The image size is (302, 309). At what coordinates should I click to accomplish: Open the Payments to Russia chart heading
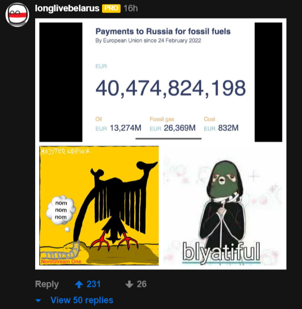click(x=163, y=31)
